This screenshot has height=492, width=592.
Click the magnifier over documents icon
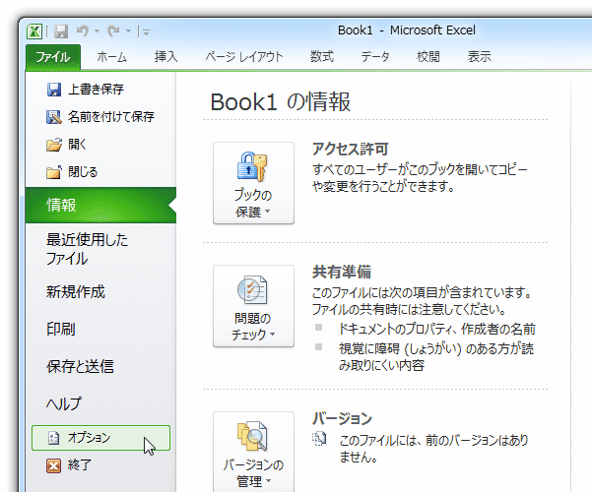point(252,436)
